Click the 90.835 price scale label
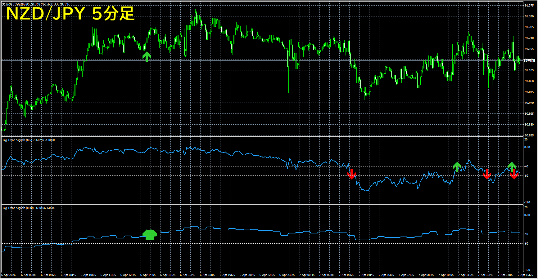 click(x=529, y=135)
